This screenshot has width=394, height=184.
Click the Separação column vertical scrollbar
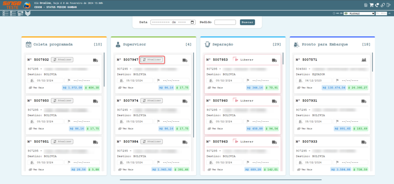(283, 59)
